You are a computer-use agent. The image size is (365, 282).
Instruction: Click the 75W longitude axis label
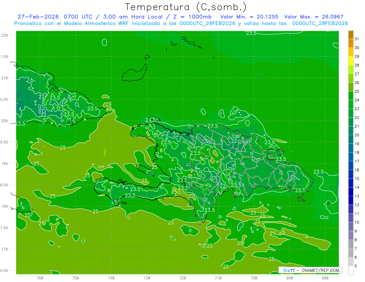(76, 278)
